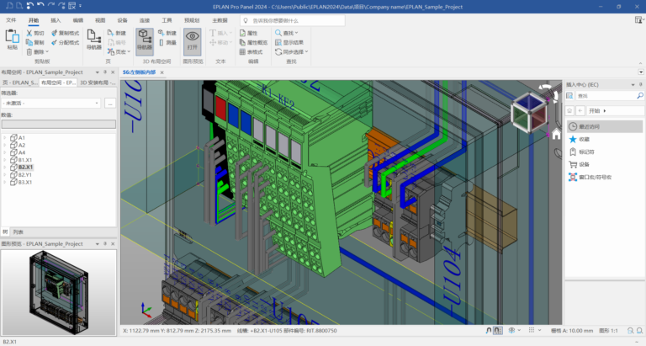Screen dimensions: 646x346
Task: Click the Insert center back arrow
Action: pyautogui.click(x=580, y=110)
